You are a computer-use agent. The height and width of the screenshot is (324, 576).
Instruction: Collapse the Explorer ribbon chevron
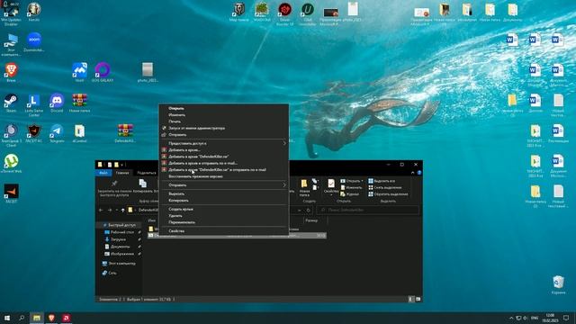(412, 173)
